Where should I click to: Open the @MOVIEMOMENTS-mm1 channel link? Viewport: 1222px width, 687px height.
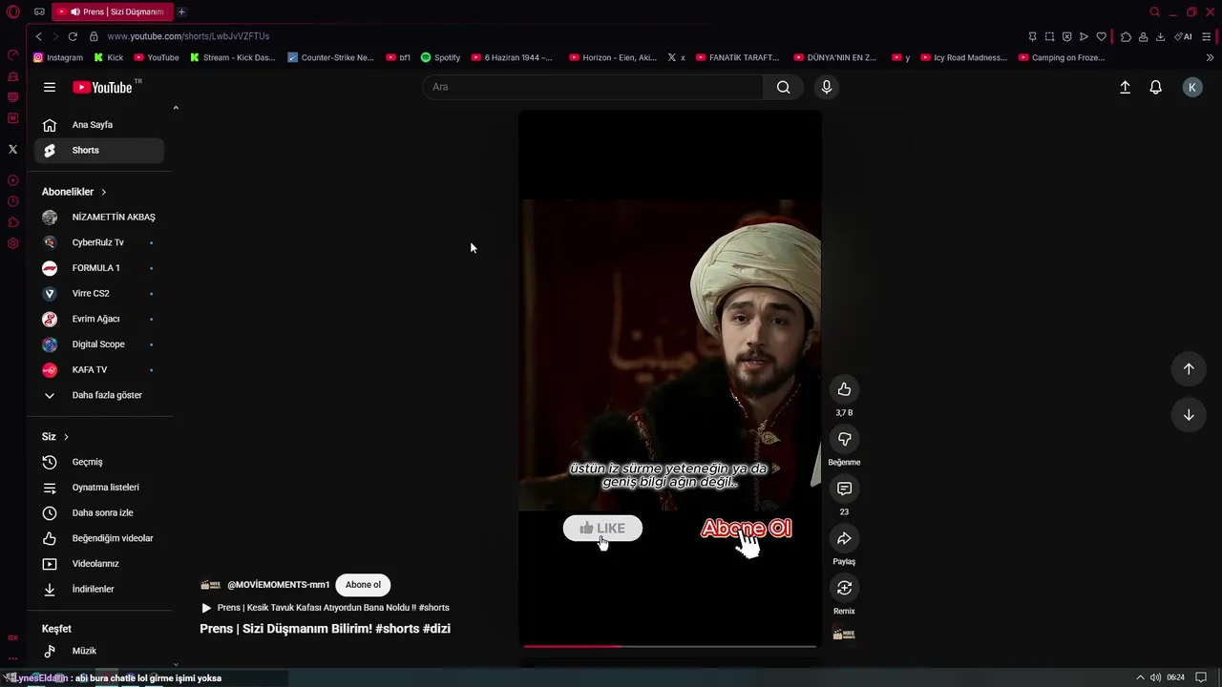[278, 585]
